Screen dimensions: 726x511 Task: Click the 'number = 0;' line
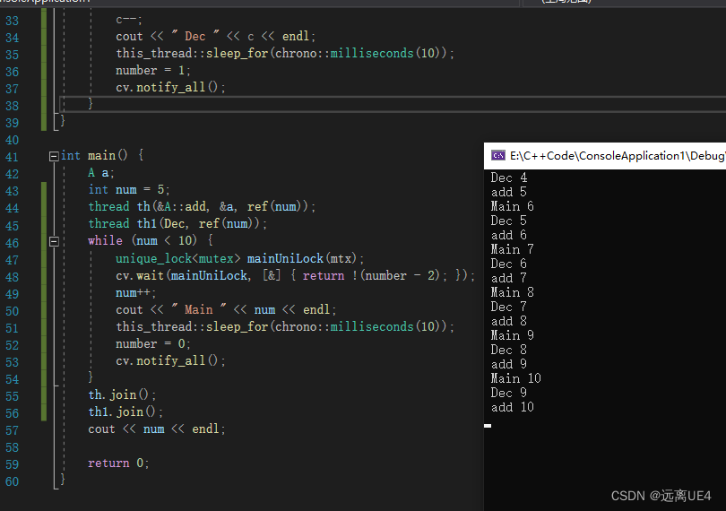pos(152,343)
